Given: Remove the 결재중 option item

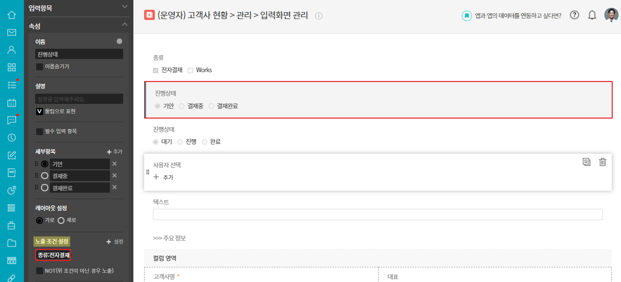Looking at the screenshot, I should click(x=114, y=176).
